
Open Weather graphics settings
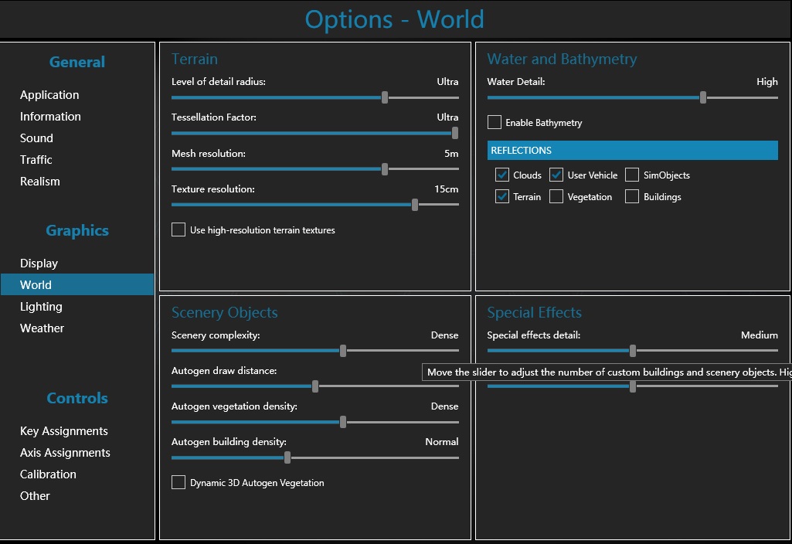tap(42, 328)
